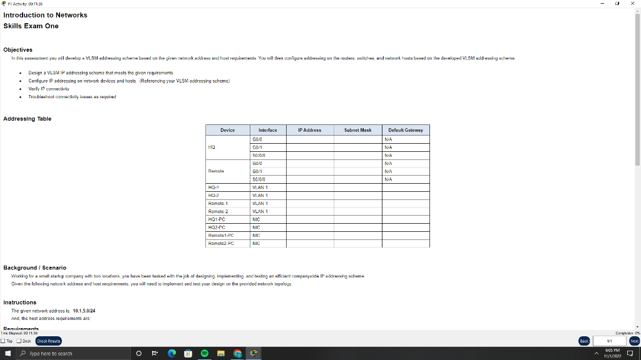Go to the Back page button
Image resolution: width=641 pixels, height=360 pixels.
coord(584,341)
